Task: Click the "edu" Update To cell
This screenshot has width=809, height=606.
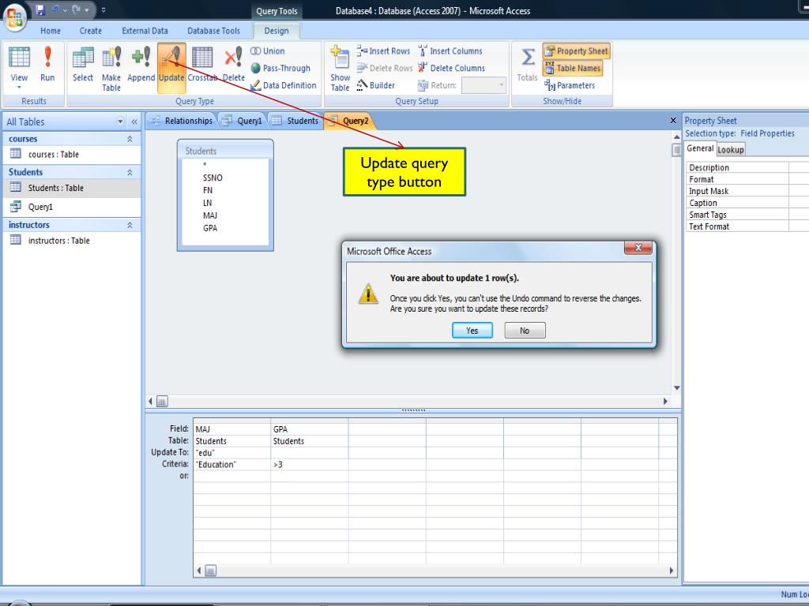Action: click(232, 452)
